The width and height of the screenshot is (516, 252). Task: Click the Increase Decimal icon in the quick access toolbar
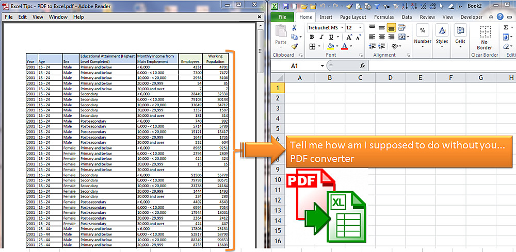coord(424,6)
